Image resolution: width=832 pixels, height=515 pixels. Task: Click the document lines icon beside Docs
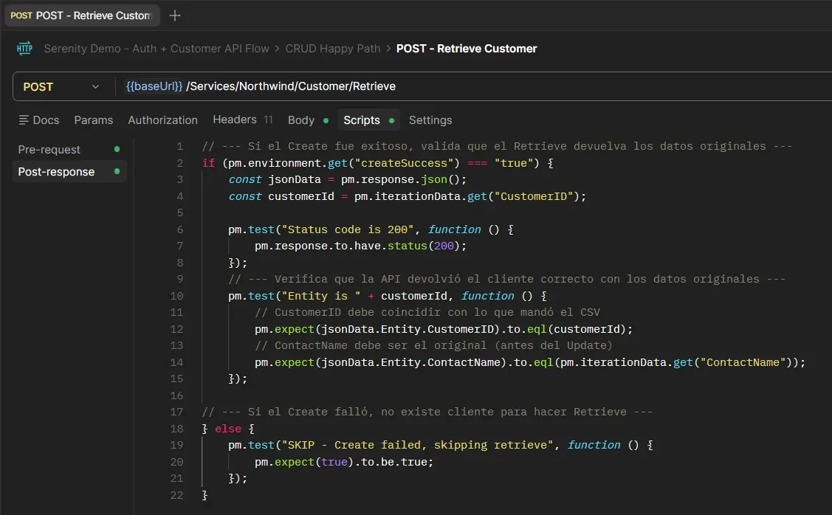coord(25,120)
